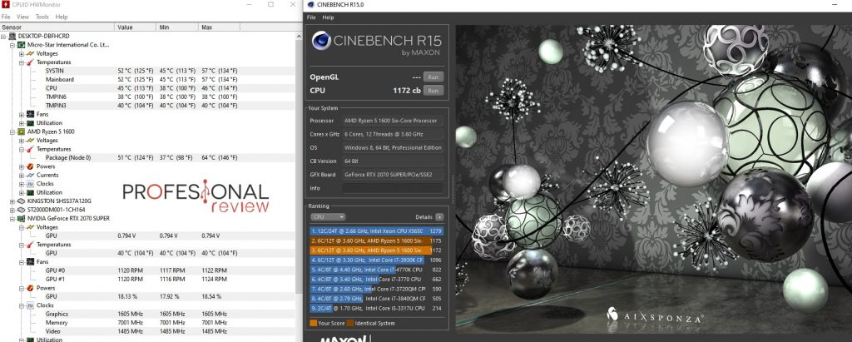The width and height of the screenshot is (852, 342).
Task: Click the Fans icon under Micro-Star International
Action: (31, 114)
